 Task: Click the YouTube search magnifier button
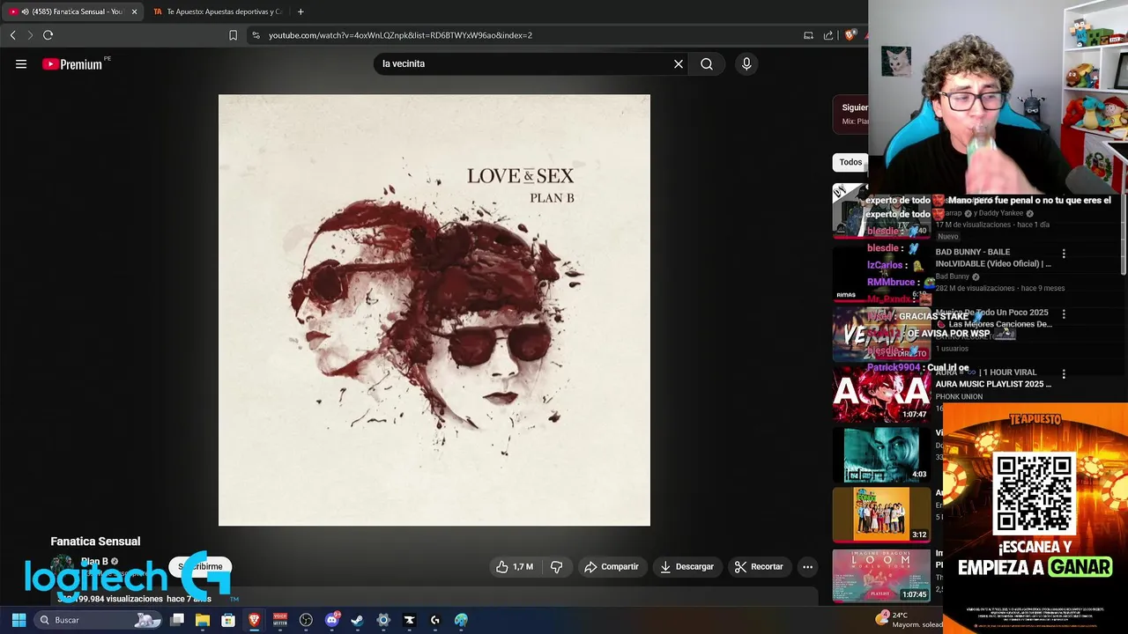pos(707,63)
